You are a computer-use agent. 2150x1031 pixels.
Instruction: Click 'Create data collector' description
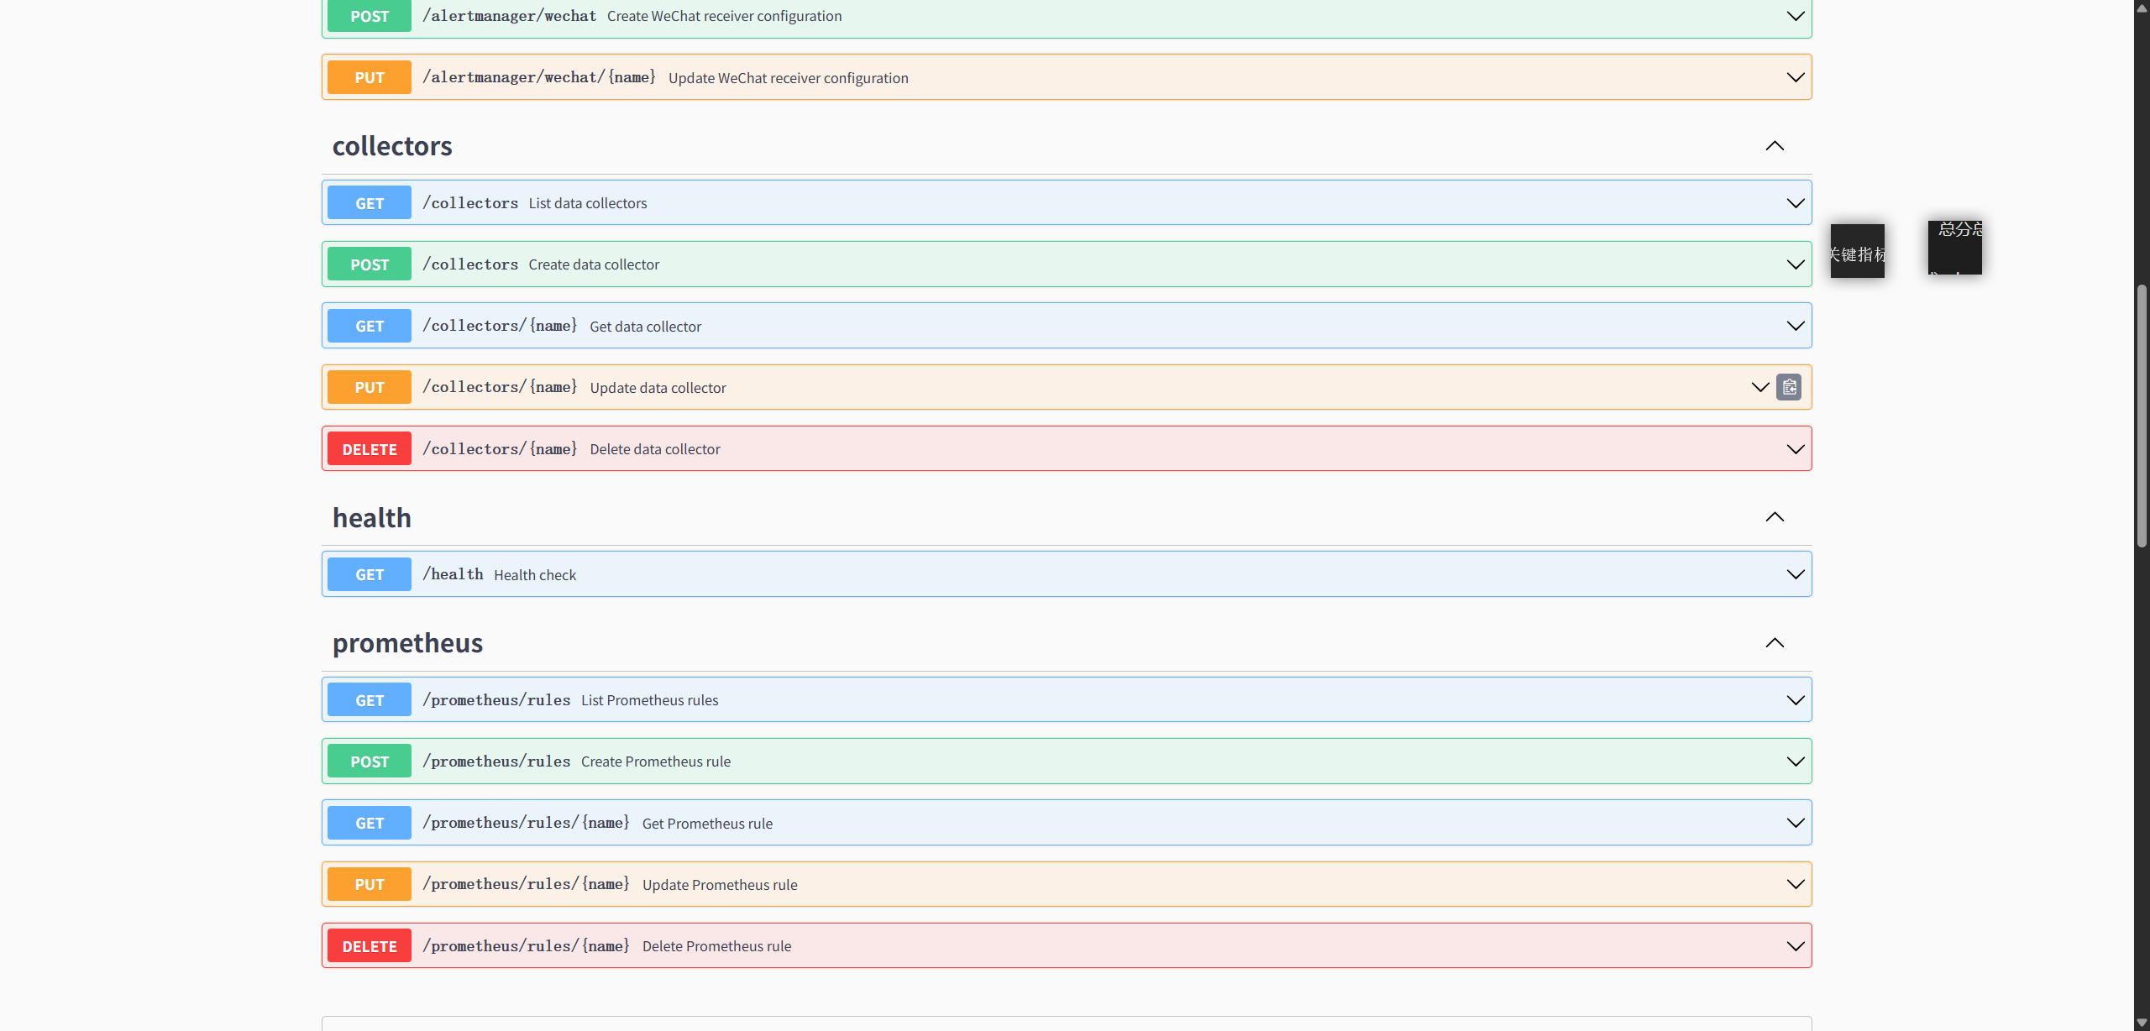pyautogui.click(x=594, y=264)
